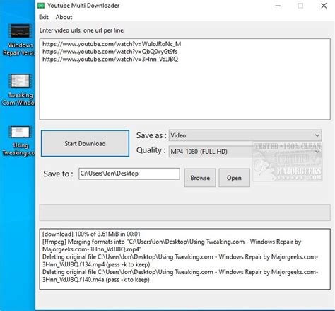Close the Youtube Multi Downloader window
Screen dimensions: 335x311
click(x=324, y=6)
